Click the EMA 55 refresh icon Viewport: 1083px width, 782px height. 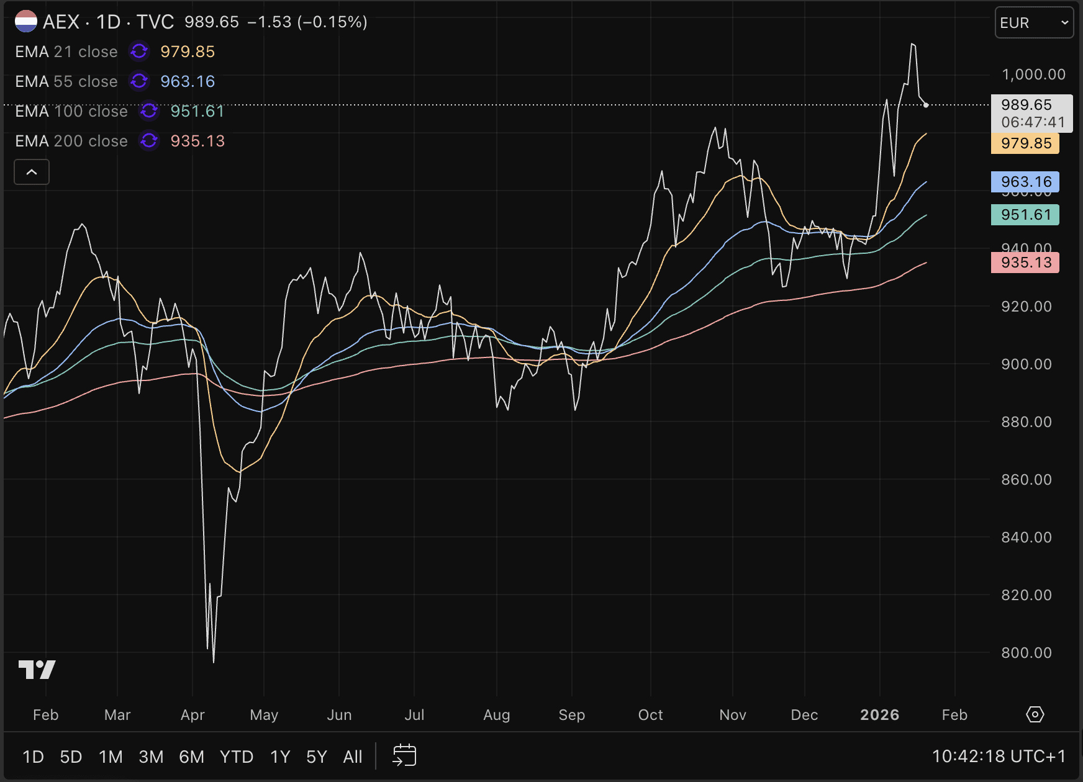(x=139, y=81)
